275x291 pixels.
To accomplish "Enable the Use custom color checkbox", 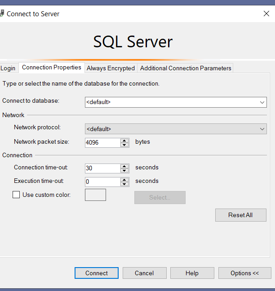I will tap(16, 195).
